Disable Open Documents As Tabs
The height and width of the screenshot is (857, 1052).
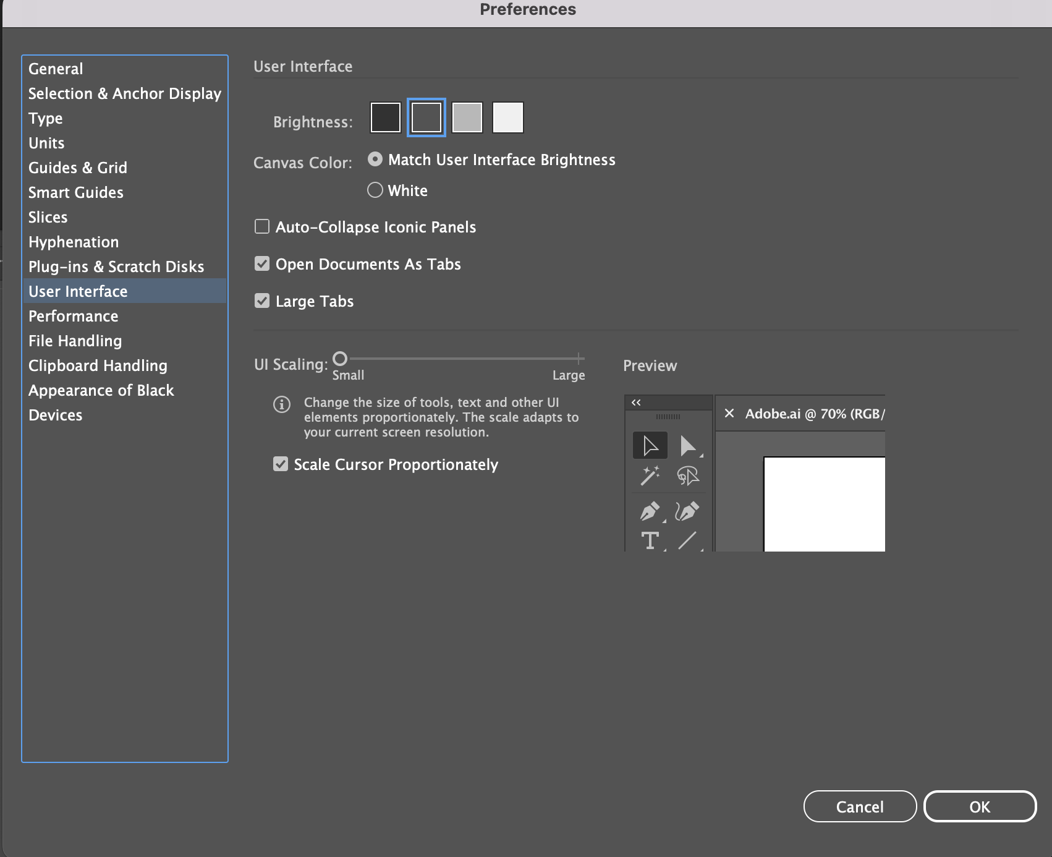(x=261, y=264)
